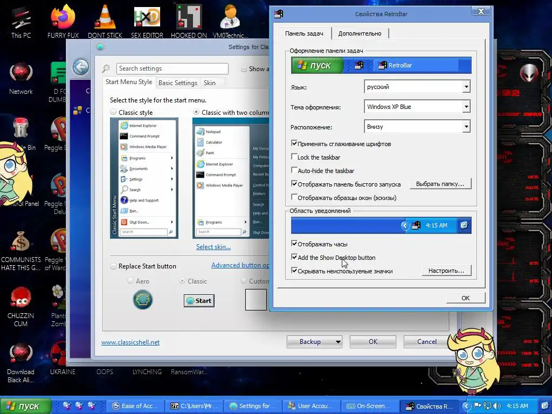Click the magnifier icon beside Search settings
The width and height of the screenshot is (552, 414).
pos(106,68)
